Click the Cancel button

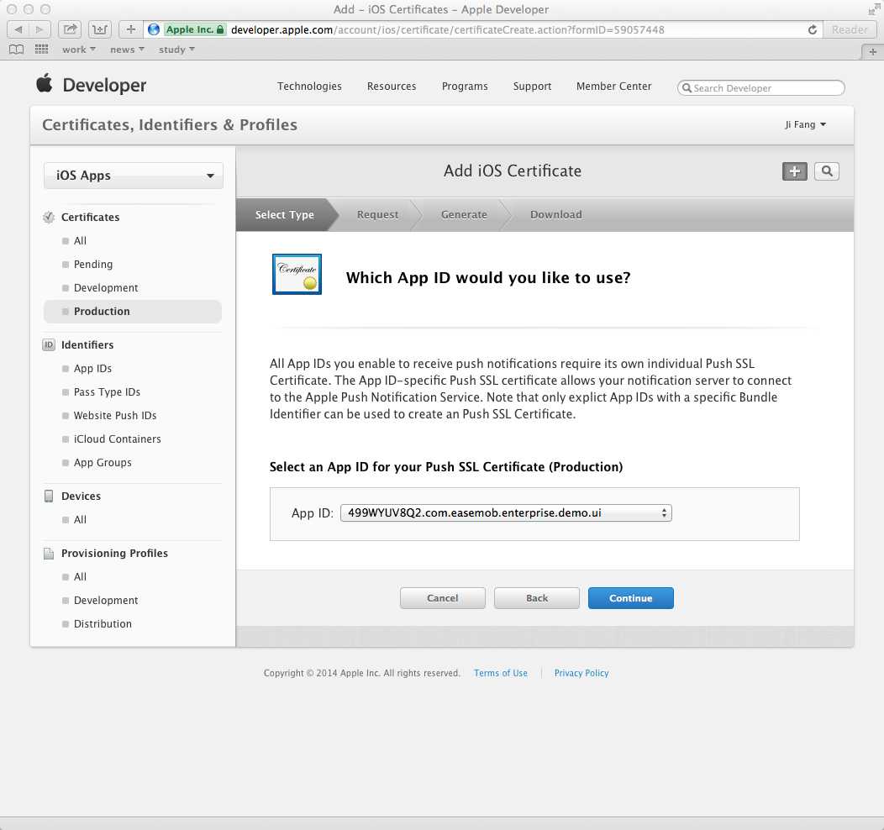443,598
